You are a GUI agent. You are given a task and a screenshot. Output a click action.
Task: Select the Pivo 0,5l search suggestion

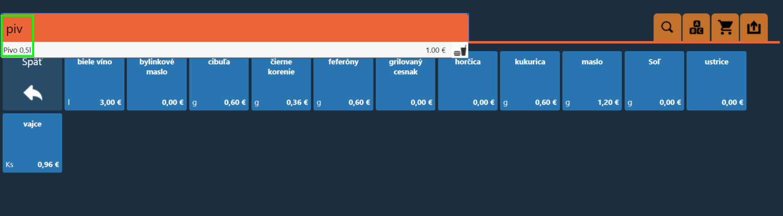(x=18, y=50)
